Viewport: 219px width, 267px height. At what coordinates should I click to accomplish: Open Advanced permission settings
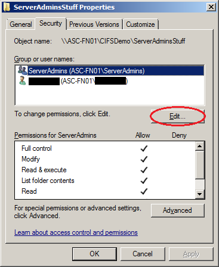tap(177, 210)
